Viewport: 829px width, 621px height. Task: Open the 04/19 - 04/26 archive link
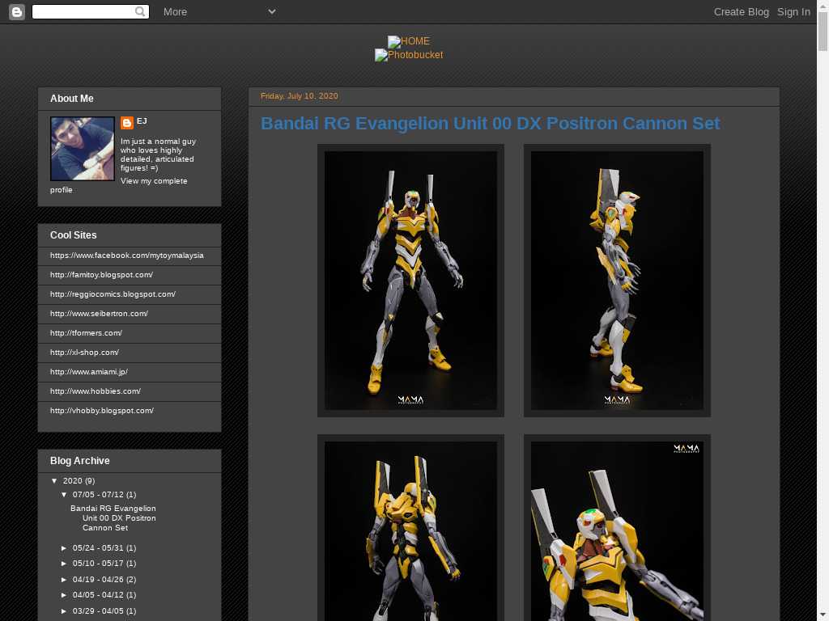98,579
